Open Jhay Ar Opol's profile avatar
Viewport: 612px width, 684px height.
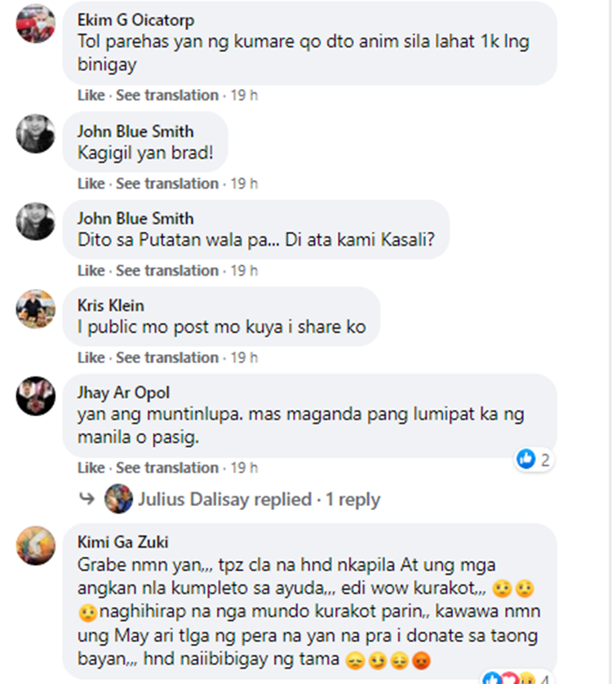(x=36, y=396)
